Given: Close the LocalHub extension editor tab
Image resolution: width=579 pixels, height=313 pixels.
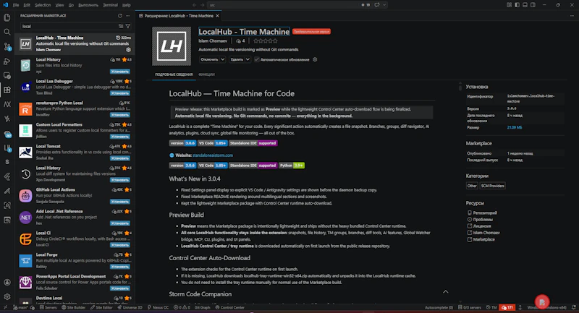Looking at the screenshot, I should pos(217,16).
